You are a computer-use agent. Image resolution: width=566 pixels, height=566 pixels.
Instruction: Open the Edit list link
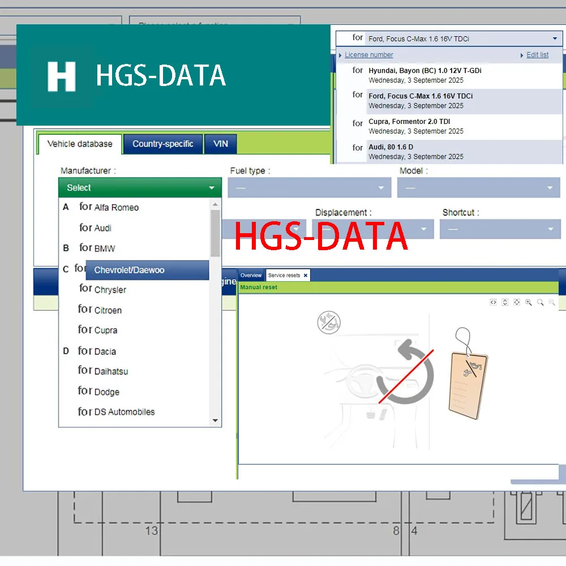[x=537, y=55]
